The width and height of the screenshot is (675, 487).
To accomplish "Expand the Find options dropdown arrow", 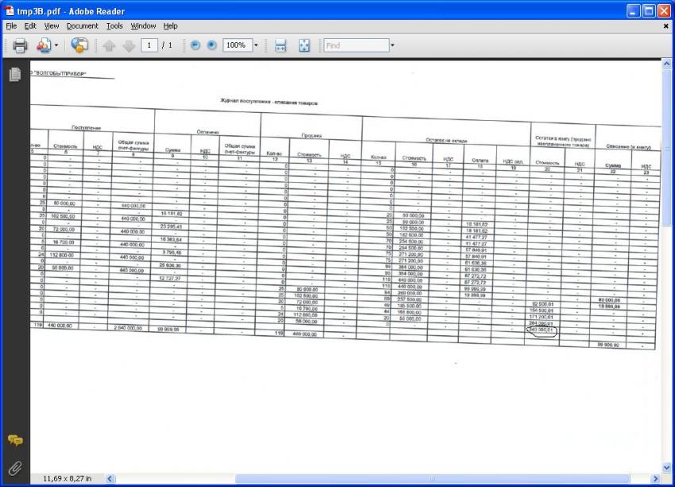I will tap(391, 46).
